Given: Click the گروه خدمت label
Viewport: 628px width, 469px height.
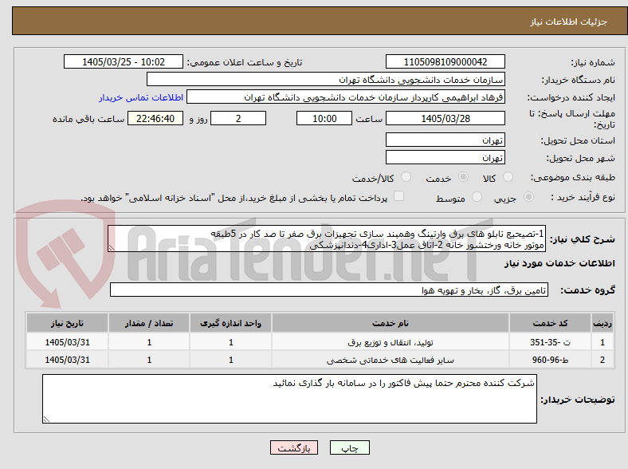Looking at the screenshot, I should coord(587,290).
